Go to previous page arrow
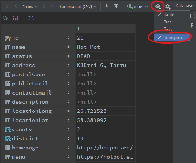 tap(16, 6)
